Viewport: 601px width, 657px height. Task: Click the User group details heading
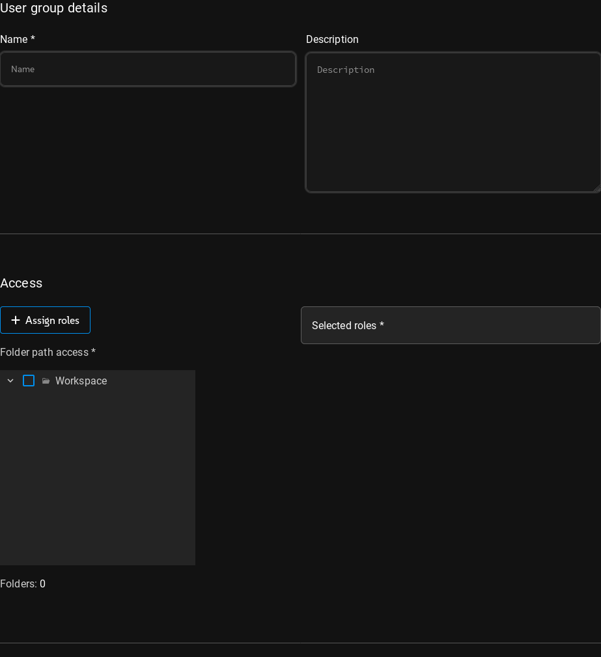(x=53, y=8)
